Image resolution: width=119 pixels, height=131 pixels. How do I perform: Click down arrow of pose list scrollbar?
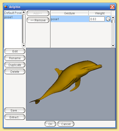(24, 46)
